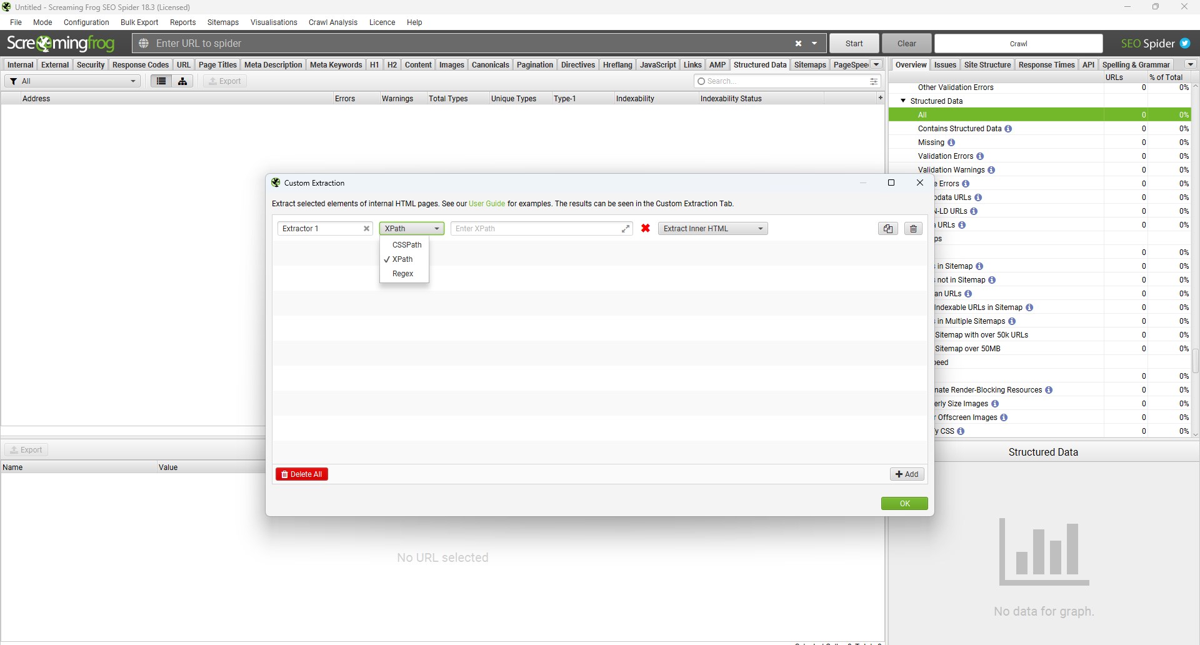Open the User Guide link

point(487,203)
